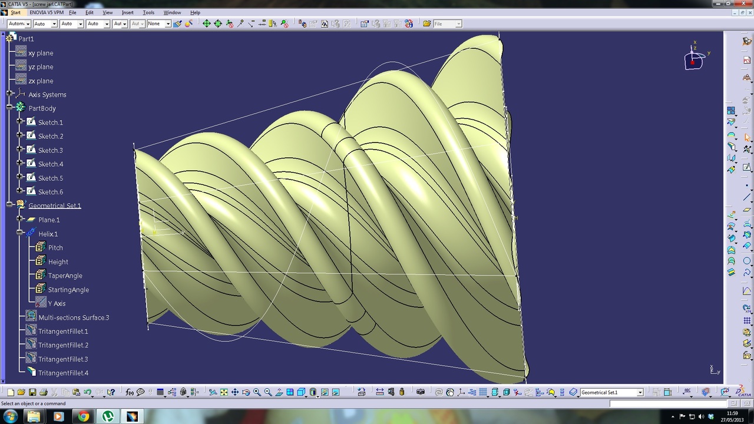Click the New document icon

(x=10, y=392)
